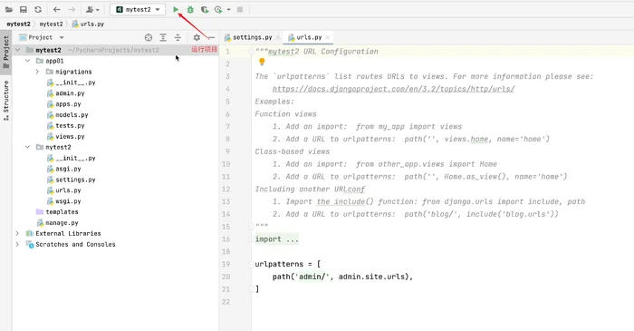Select the templates folder
634x331 pixels.
(57, 212)
